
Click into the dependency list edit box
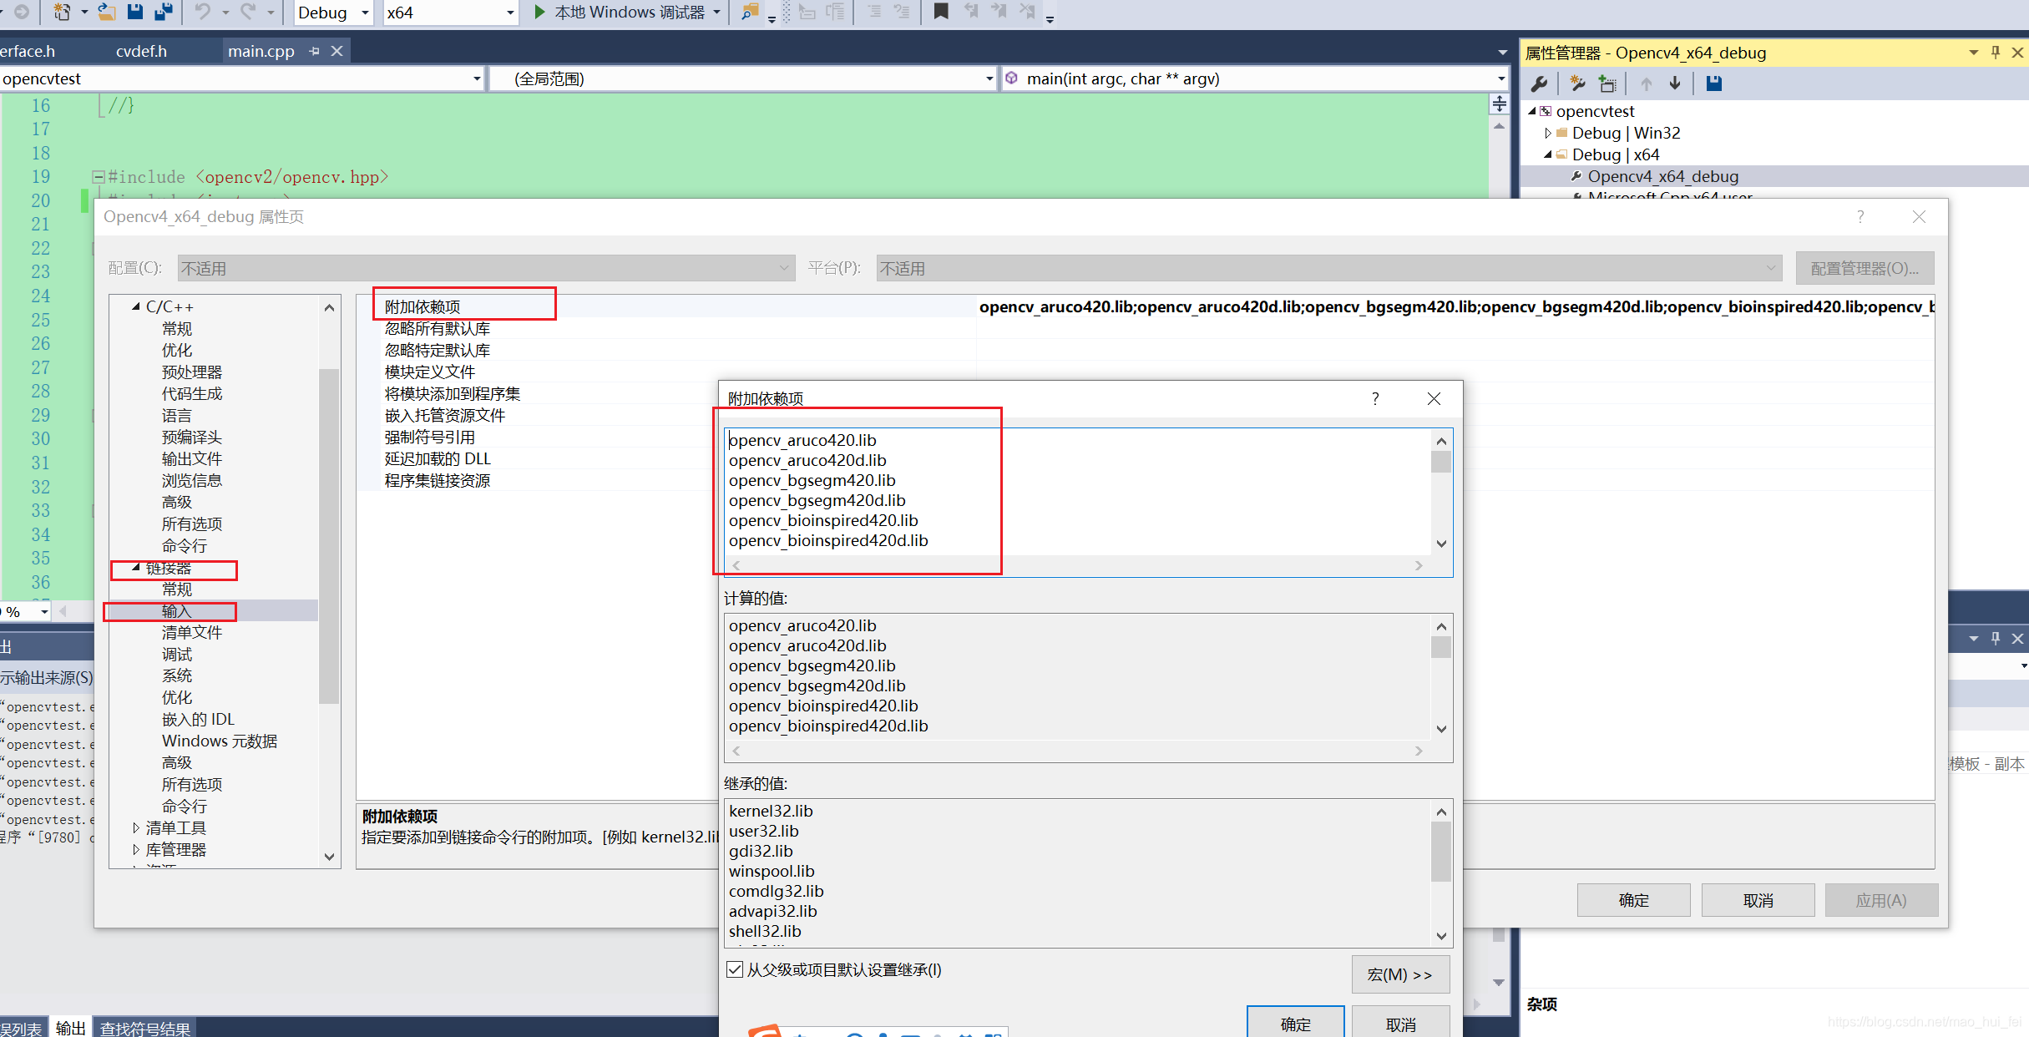(x=1078, y=491)
